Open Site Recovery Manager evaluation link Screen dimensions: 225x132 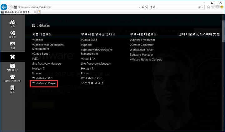96,63
